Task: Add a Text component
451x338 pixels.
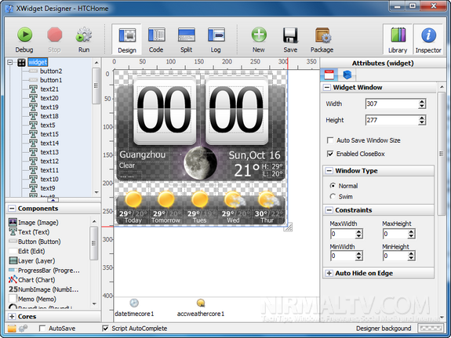Action: [x=29, y=232]
